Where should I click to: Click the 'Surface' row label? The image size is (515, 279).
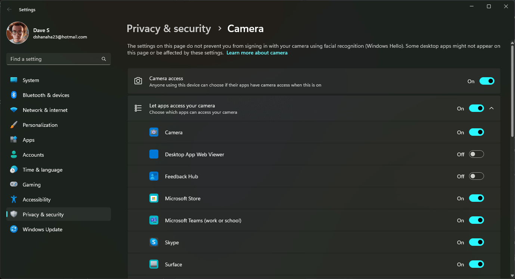click(174, 264)
